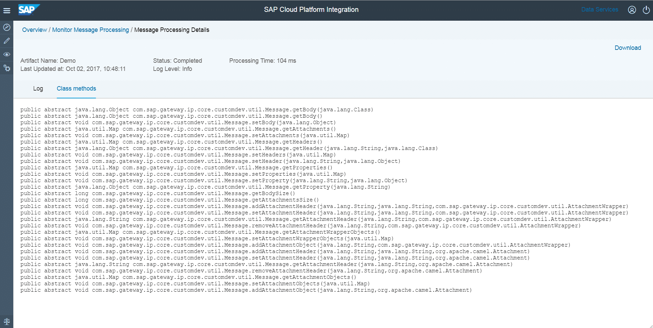653x328 pixels.
Task: Click the Status: Completed label
Action: click(x=177, y=61)
